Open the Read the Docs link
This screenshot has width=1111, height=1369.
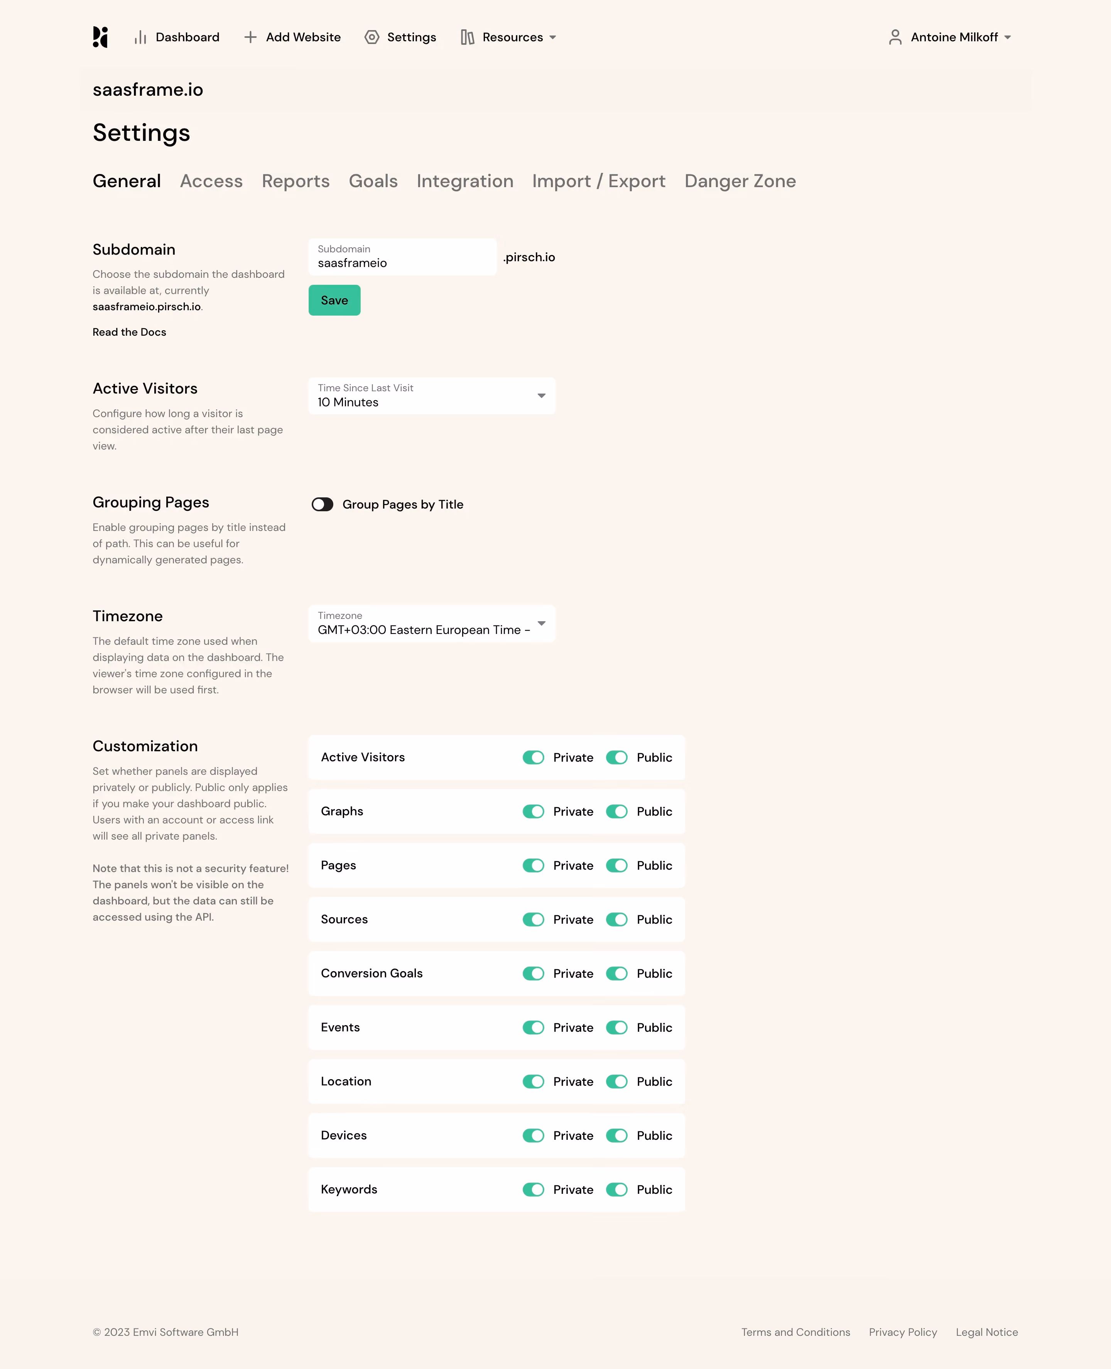click(129, 332)
